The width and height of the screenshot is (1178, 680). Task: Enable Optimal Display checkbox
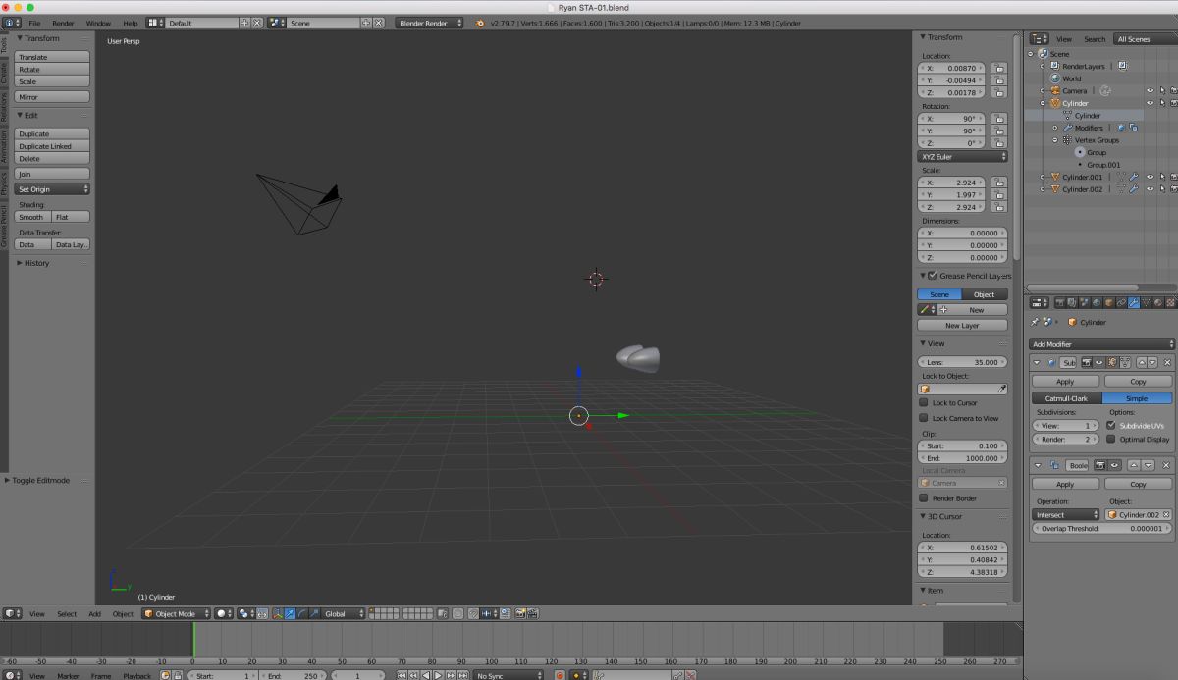click(1111, 439)
